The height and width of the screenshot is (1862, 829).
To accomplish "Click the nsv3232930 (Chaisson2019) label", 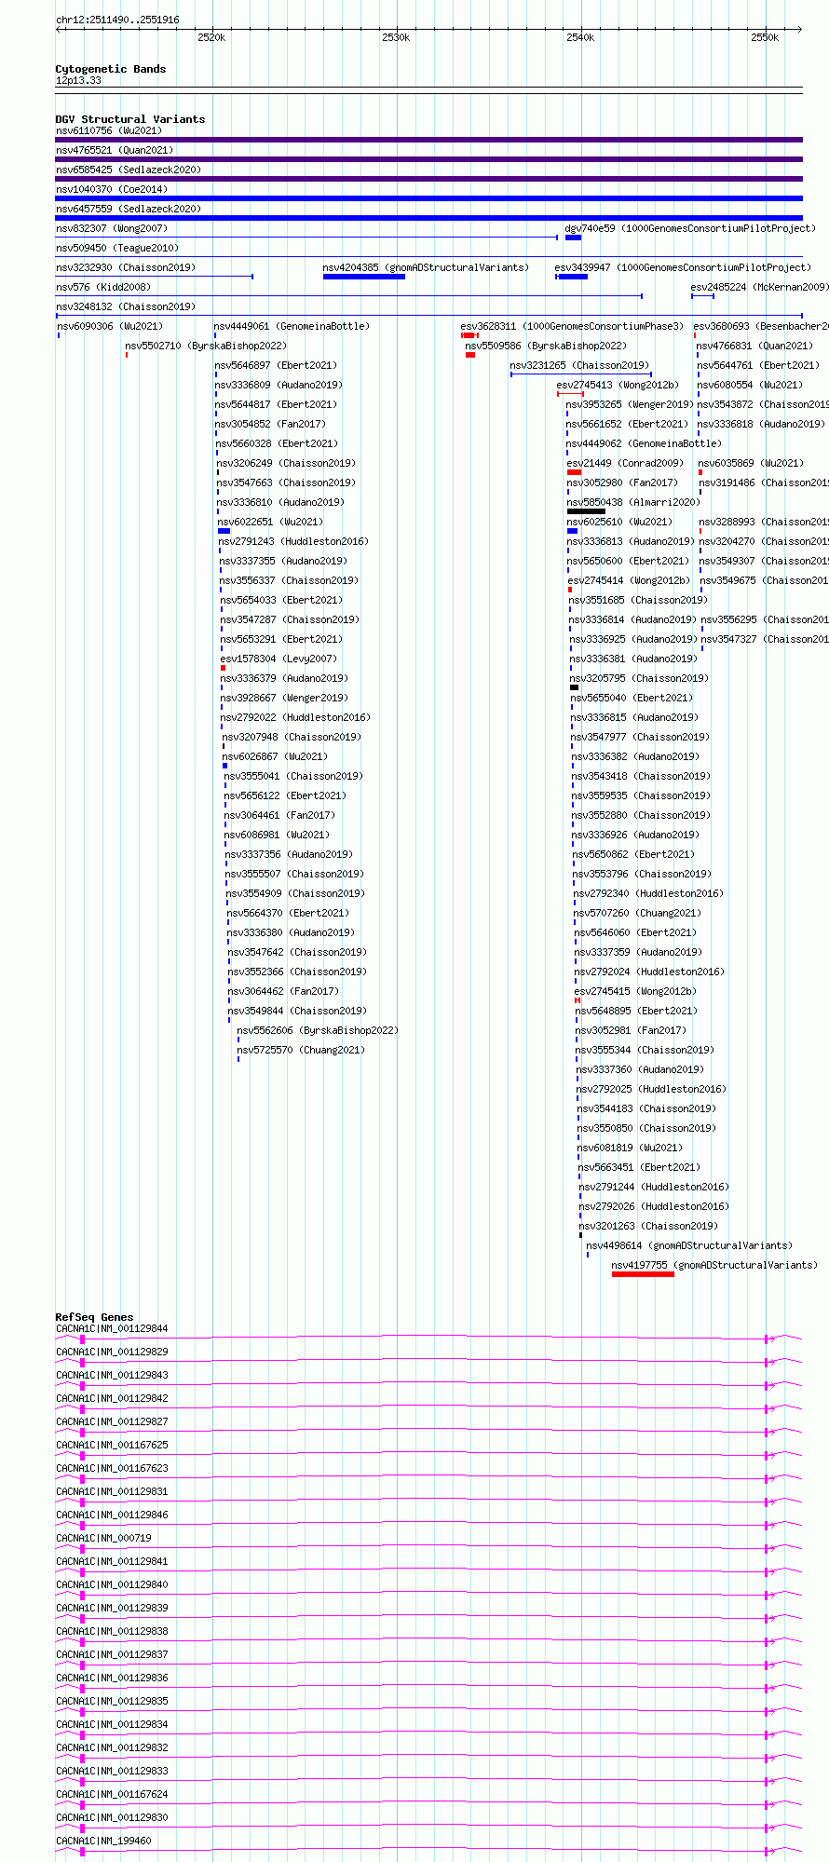I will 126,267.
